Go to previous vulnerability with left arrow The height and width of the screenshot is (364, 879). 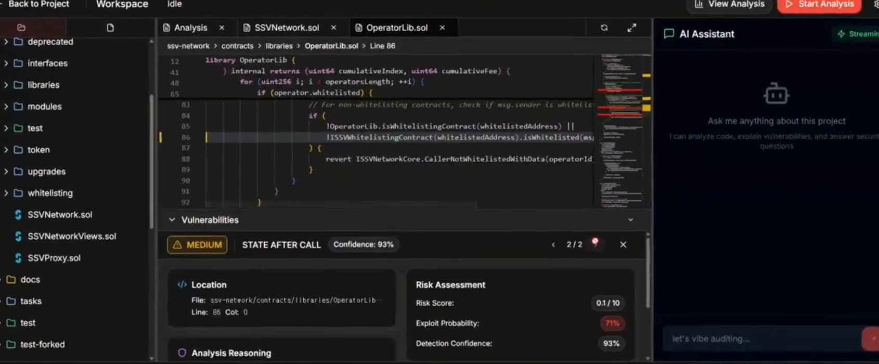pos(553,244)
